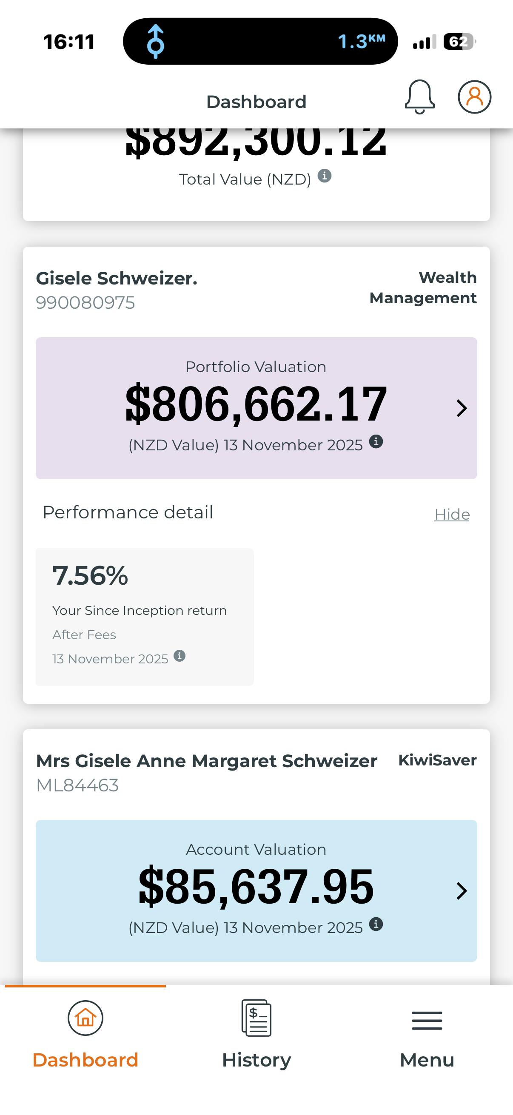Tap the Gisele Schweizer. account name
The width and height of the screenshot is (513, 1115).
(117, 278)
